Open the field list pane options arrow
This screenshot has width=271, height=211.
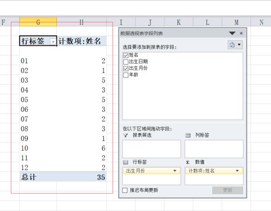pos(232,33)
